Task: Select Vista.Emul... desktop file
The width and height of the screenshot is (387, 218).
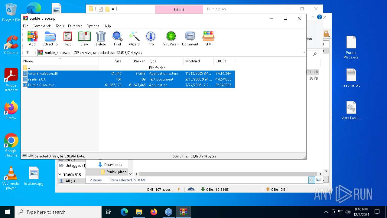Action: [x=351, y=111]
